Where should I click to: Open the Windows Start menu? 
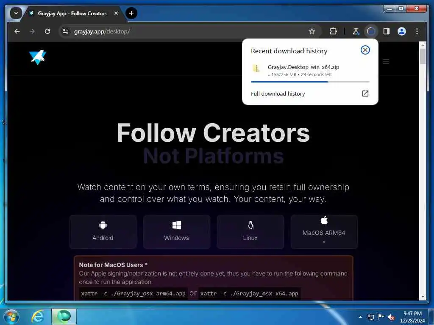tap(11, 317)
